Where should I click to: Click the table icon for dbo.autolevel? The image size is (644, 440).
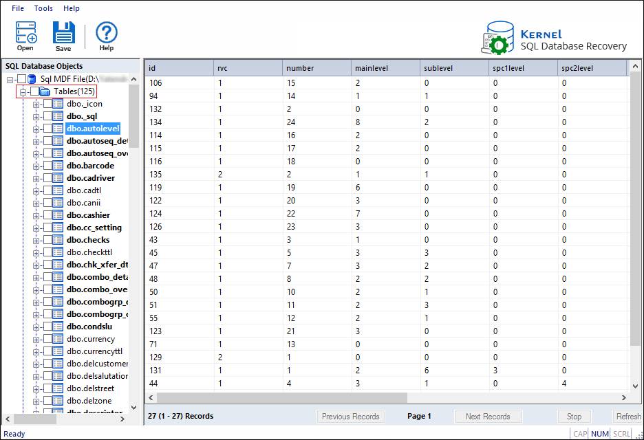(x=58, y=129)
